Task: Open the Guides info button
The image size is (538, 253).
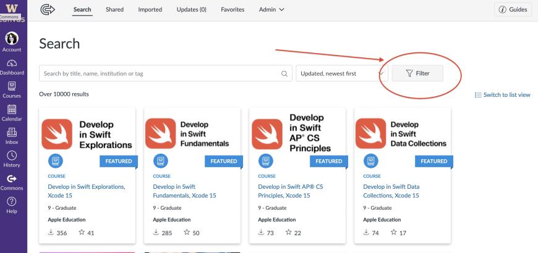Action: [x=513, y=10]
